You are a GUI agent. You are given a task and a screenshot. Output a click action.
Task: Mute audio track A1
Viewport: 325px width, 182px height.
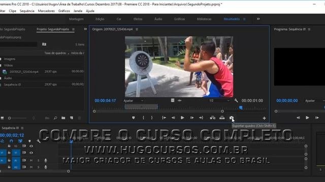click(x=31, y=160)
